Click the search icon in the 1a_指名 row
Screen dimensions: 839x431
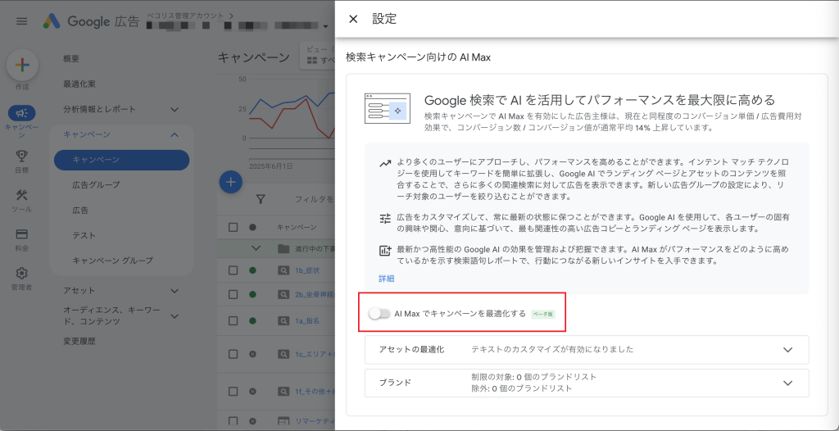coord(283,320)
